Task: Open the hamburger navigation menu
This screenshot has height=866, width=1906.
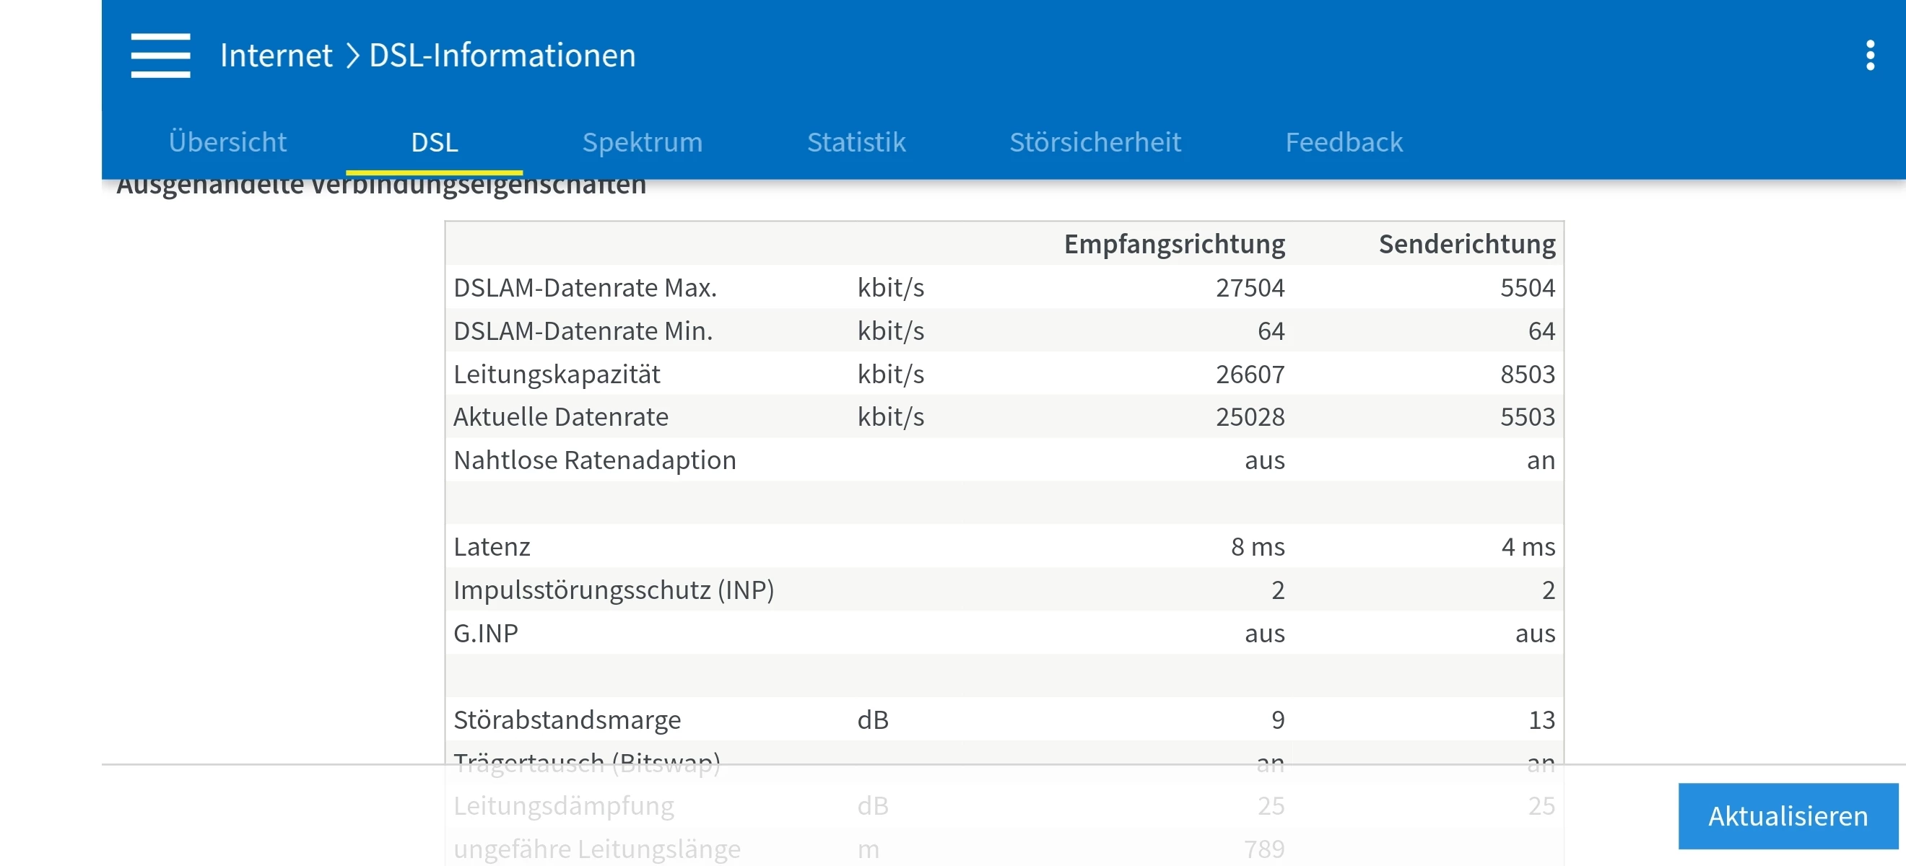Action: point(160,56)
